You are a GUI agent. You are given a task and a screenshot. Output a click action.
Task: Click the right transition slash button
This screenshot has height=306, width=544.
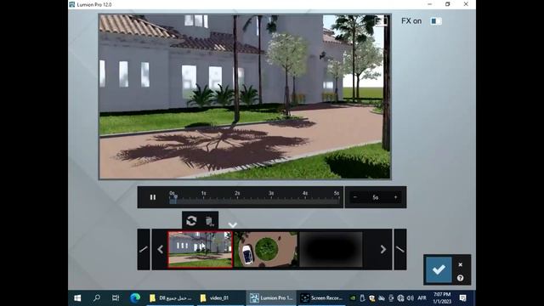(400, 249)
